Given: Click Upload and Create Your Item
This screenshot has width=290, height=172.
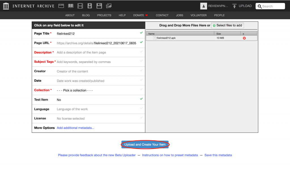Looking at the screenshot, I should (x=145, y=145).
